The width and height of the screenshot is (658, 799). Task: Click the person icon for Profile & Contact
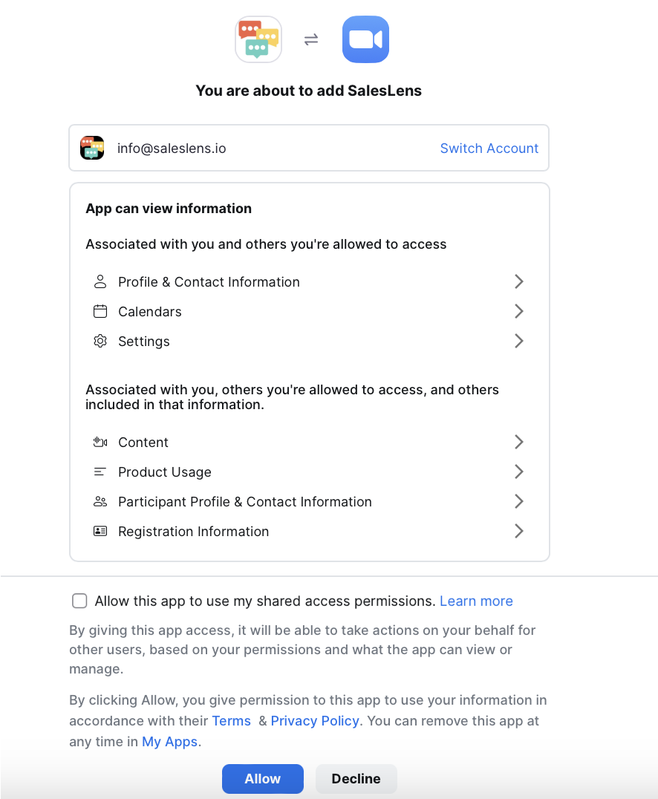100,282
